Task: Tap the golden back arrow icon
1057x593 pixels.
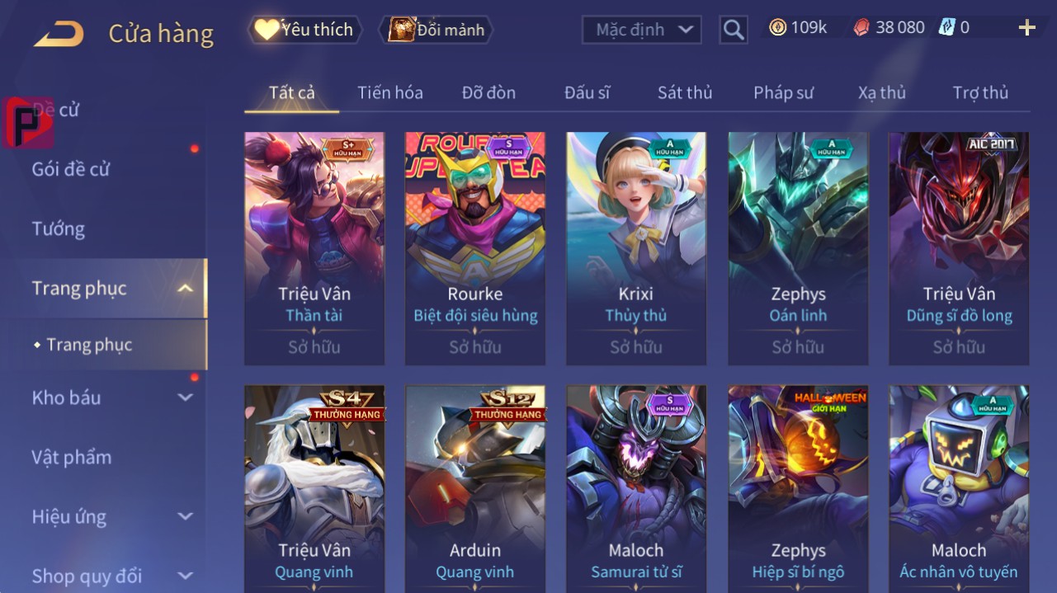Action: [x=59, y=34]
